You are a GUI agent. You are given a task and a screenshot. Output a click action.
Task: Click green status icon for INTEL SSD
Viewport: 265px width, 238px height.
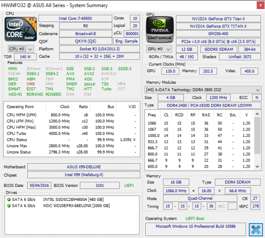click(x=9, y=200)
